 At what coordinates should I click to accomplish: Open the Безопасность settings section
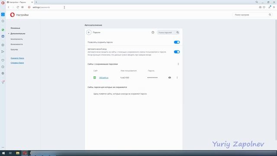point(16,39)
